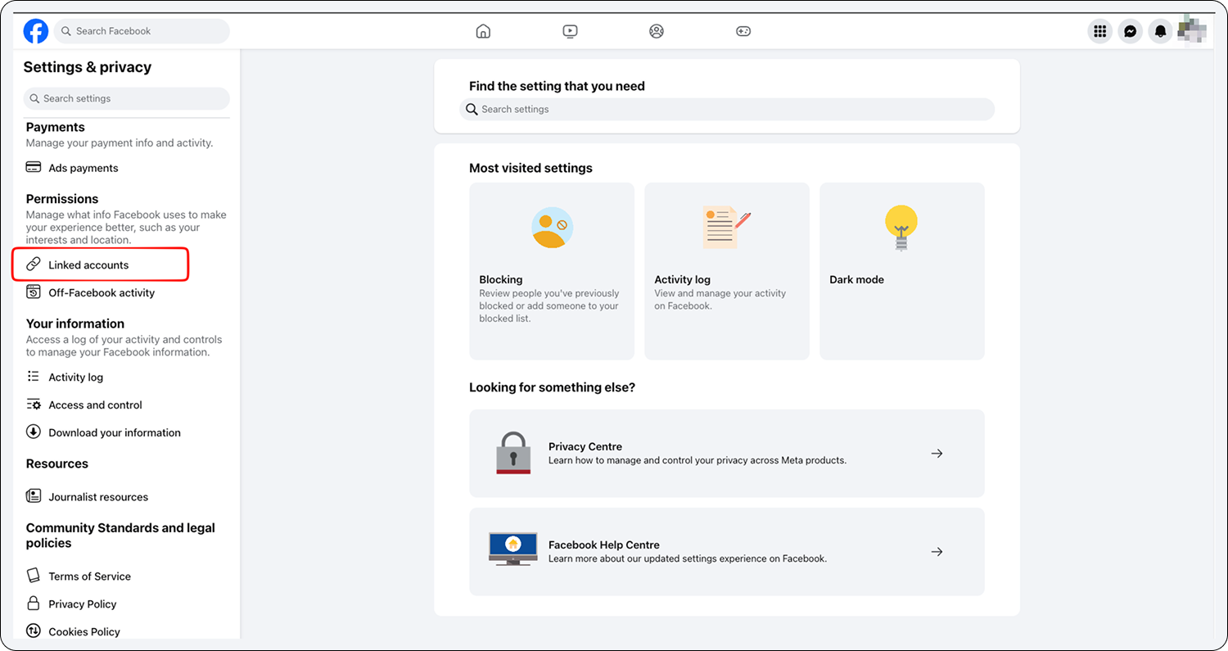Click the Facebook Help Centre monitor image
This screenshot has height=651, width=1228.
(513, 549)
